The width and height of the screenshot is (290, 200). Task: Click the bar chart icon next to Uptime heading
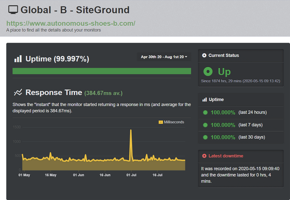18,59
